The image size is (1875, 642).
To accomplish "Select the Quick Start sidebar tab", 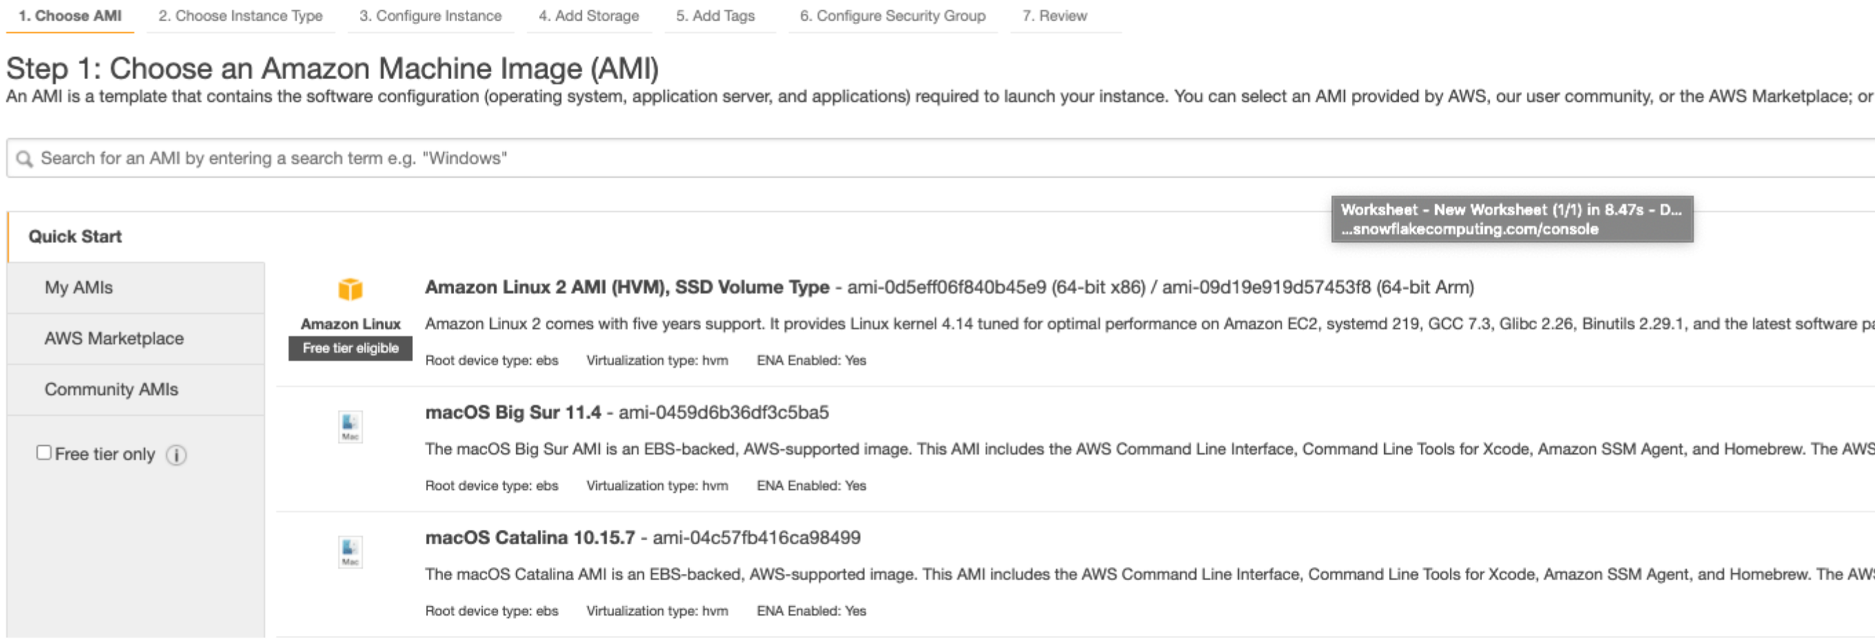I will (136, 237).
